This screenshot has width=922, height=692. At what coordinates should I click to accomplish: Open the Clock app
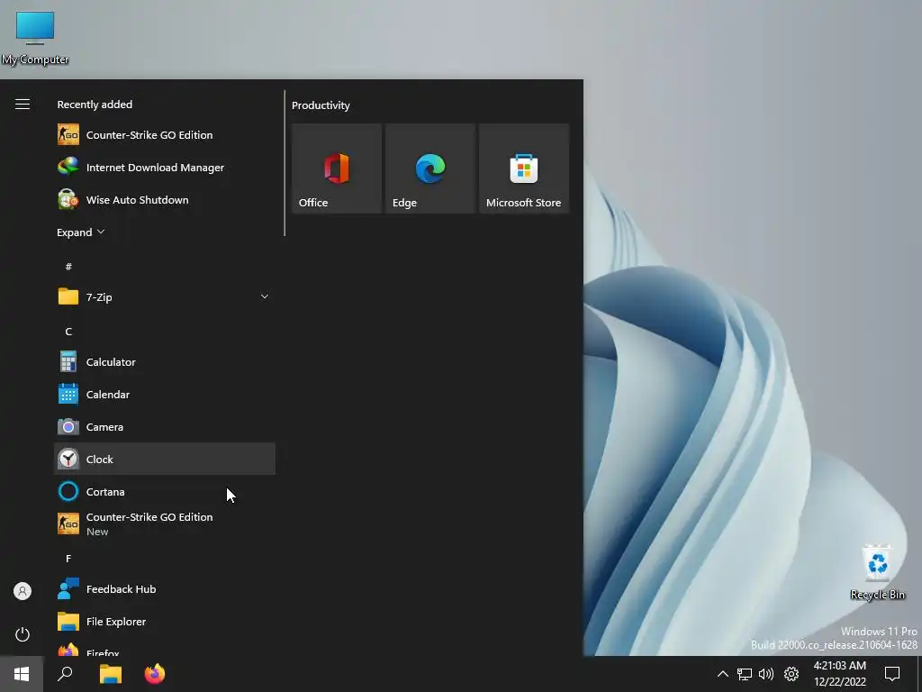coord(165,459)
